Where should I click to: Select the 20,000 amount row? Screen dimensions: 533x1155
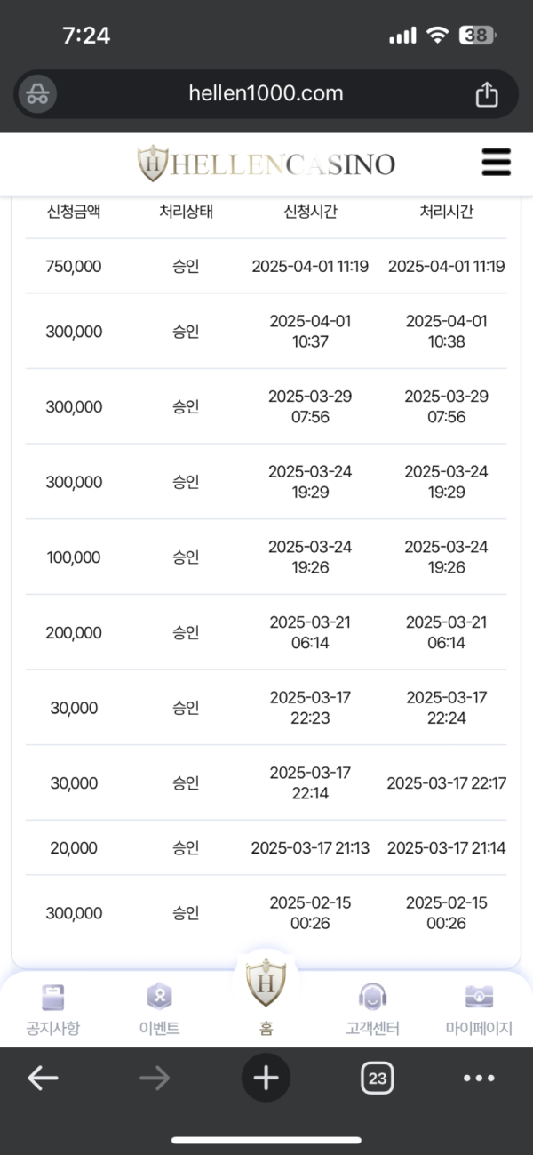[266, 847]
